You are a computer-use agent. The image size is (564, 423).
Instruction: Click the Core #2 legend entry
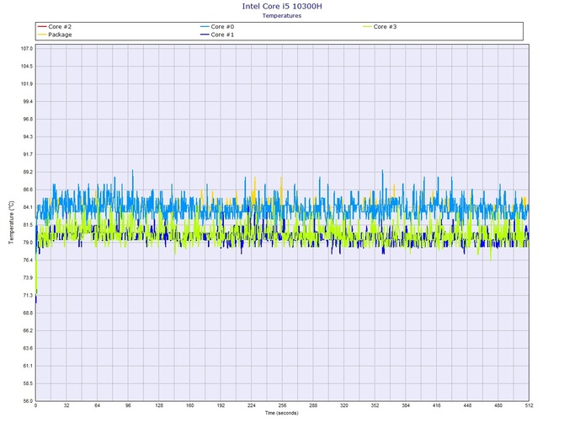tap(55, 27)
